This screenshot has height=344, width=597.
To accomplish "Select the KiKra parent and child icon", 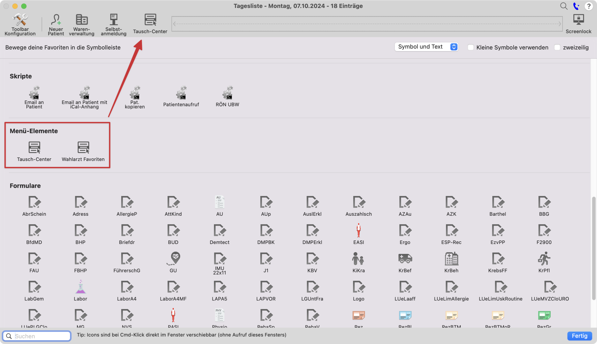I will click(x=359, y=262).
